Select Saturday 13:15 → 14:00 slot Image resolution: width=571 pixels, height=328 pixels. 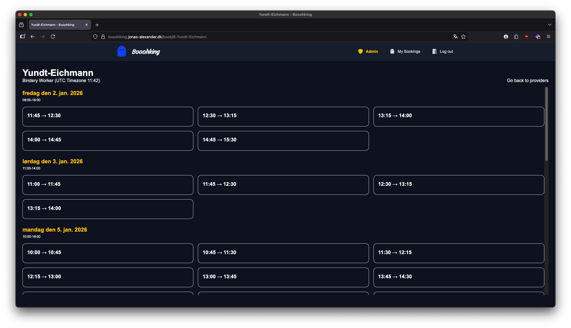(x=108, y=209)
